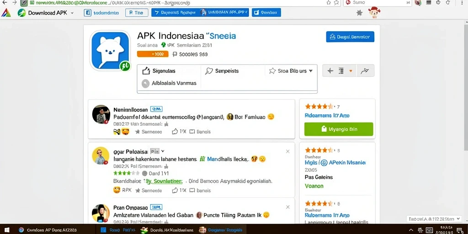
Task: Click the plus icon in the toolbar
Action: (x=330, y=71)
